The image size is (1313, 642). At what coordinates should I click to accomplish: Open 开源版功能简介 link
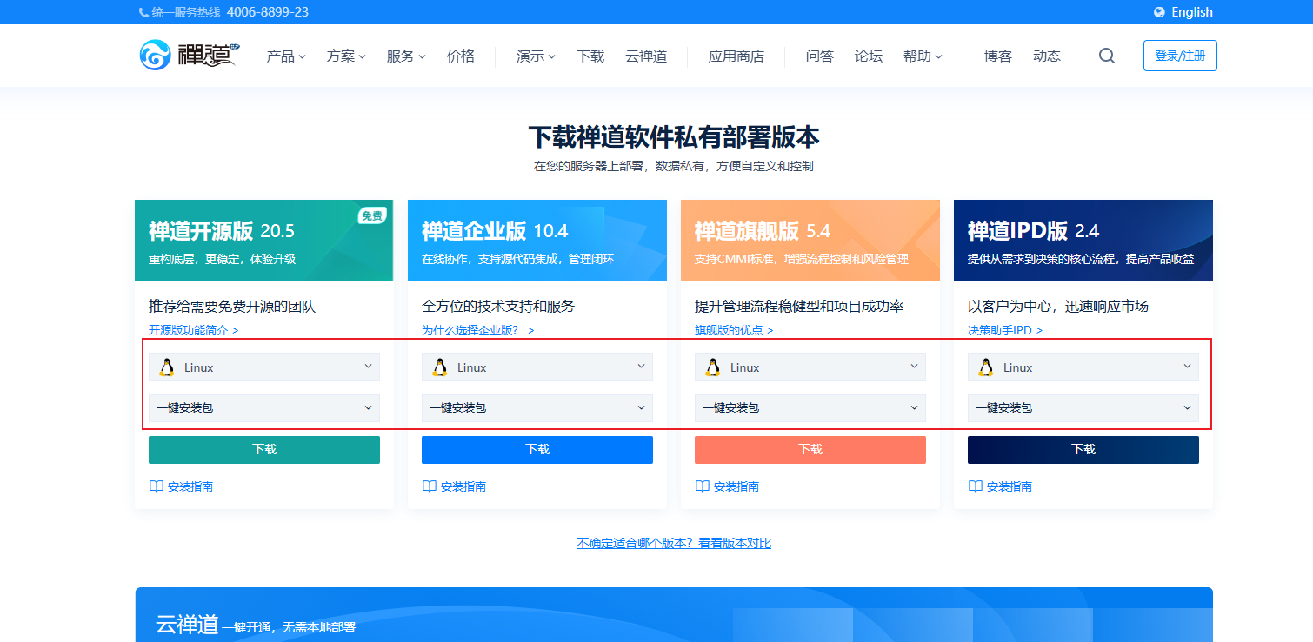click(193, 330)
